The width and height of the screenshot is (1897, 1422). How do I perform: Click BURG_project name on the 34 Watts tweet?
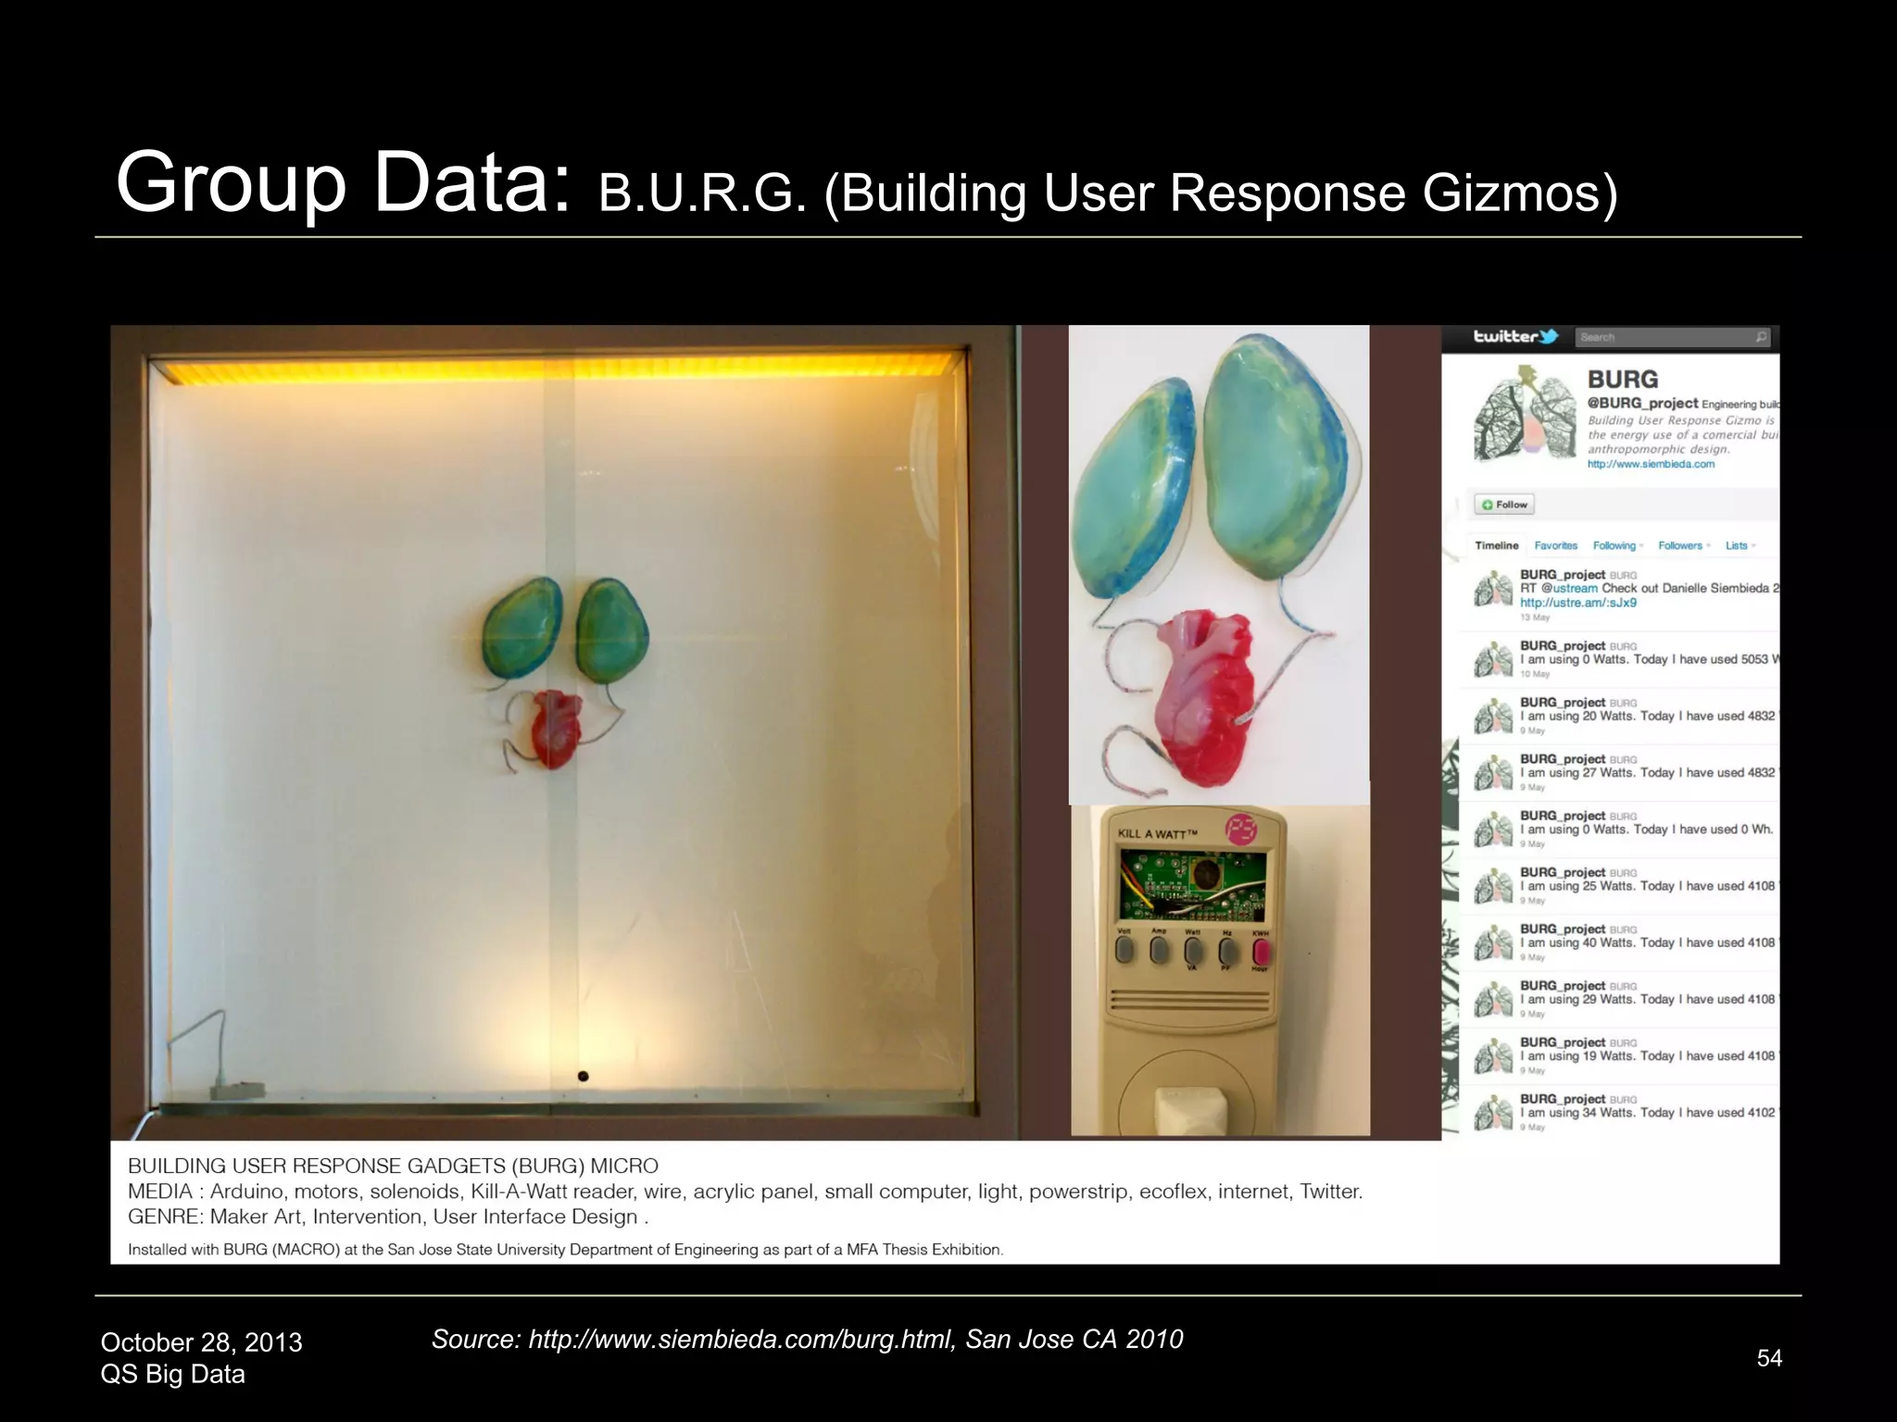point(1563,1099)
